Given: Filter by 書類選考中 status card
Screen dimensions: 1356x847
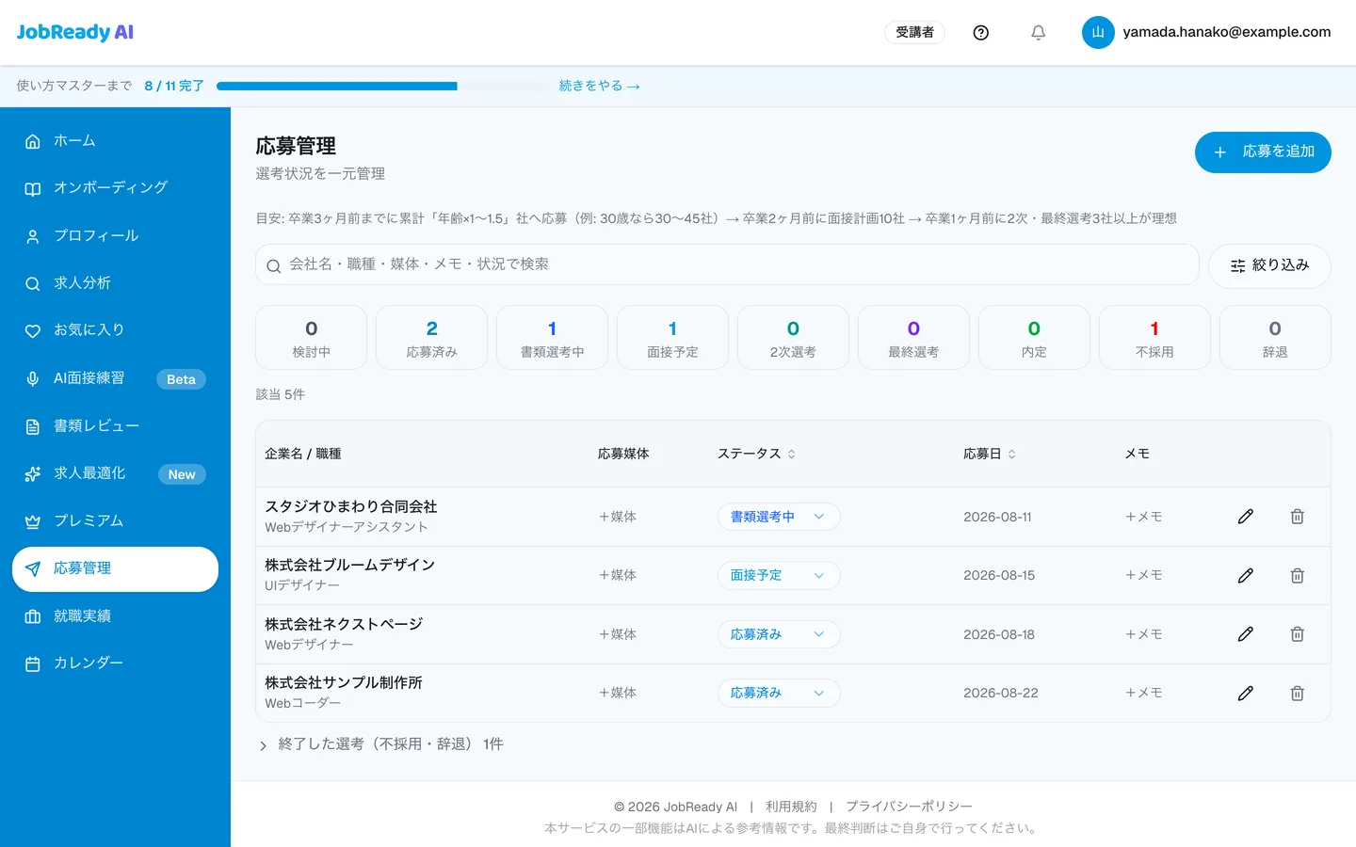Looking at the screenshot, I should click(x=552, y=338).
